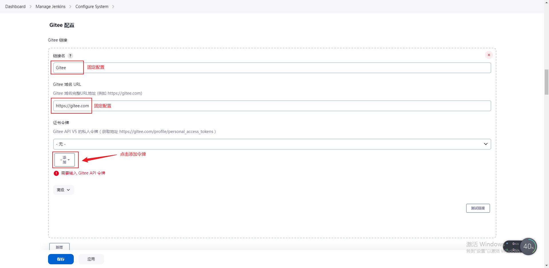
Task: Open the Dashboard breadcrumb
Action: point(15,7)
